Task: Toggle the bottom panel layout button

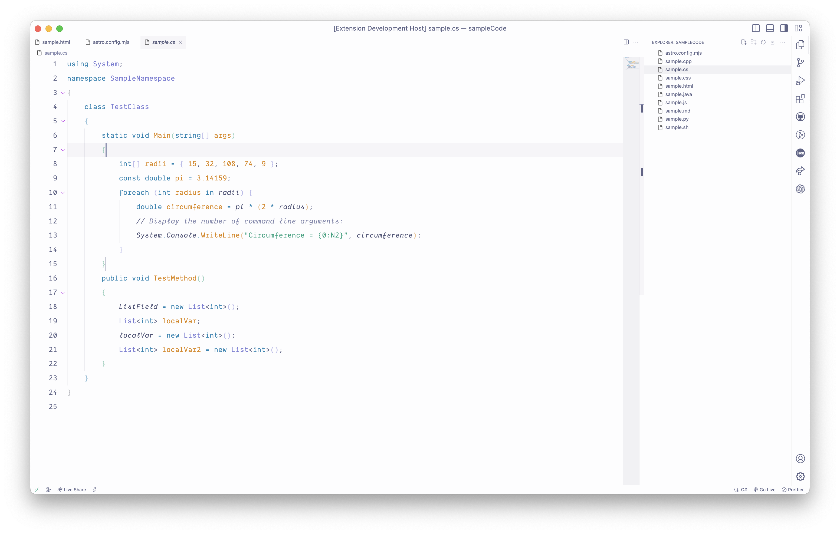Action: [770, 28]
